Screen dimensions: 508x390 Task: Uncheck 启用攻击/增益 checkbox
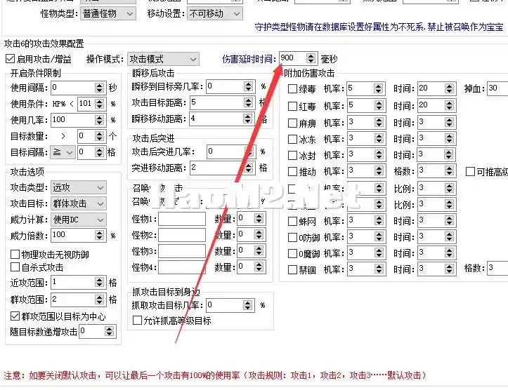[x=11, y=59]
